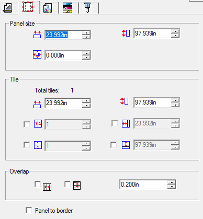Click the tile width field showing 23.992in
The height and width of the screenshot is (219, 203).
tap(63, 103)
